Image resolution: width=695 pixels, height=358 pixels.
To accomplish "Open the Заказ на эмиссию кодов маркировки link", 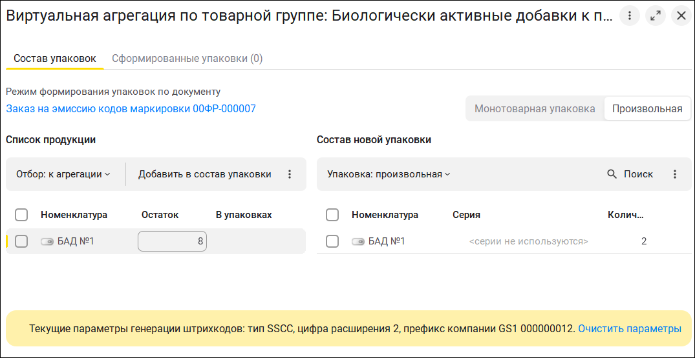I will pos(131,109).
